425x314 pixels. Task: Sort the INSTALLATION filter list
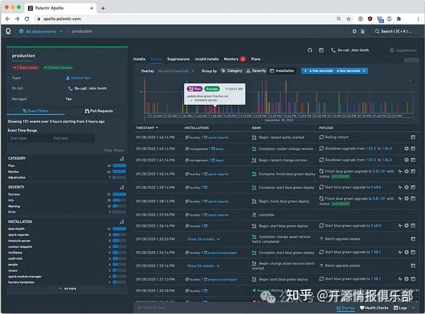click(x=122, y=222)
